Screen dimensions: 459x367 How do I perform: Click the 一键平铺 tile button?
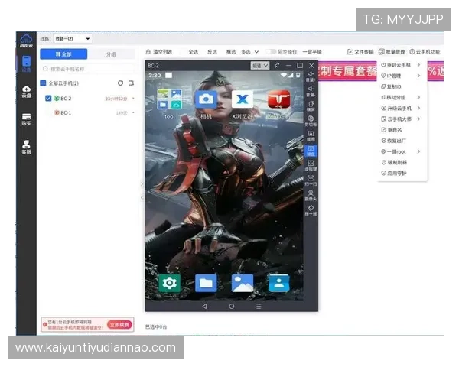tap(312, 52)
